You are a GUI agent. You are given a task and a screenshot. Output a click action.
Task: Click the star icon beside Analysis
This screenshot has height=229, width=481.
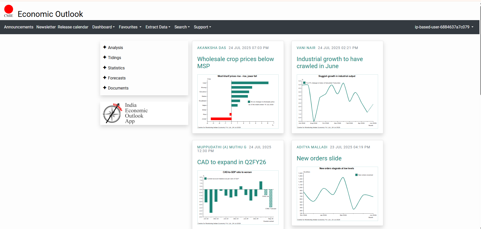coord(105,47)
